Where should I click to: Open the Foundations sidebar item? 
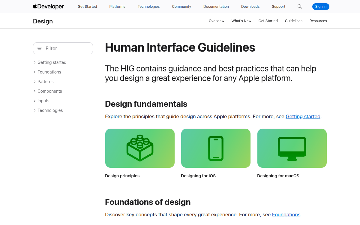tap(49, 72)
